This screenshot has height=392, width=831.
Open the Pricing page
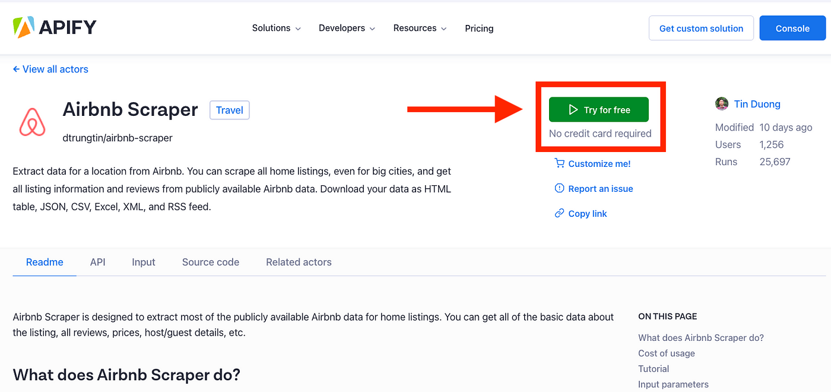coord(479,28)
